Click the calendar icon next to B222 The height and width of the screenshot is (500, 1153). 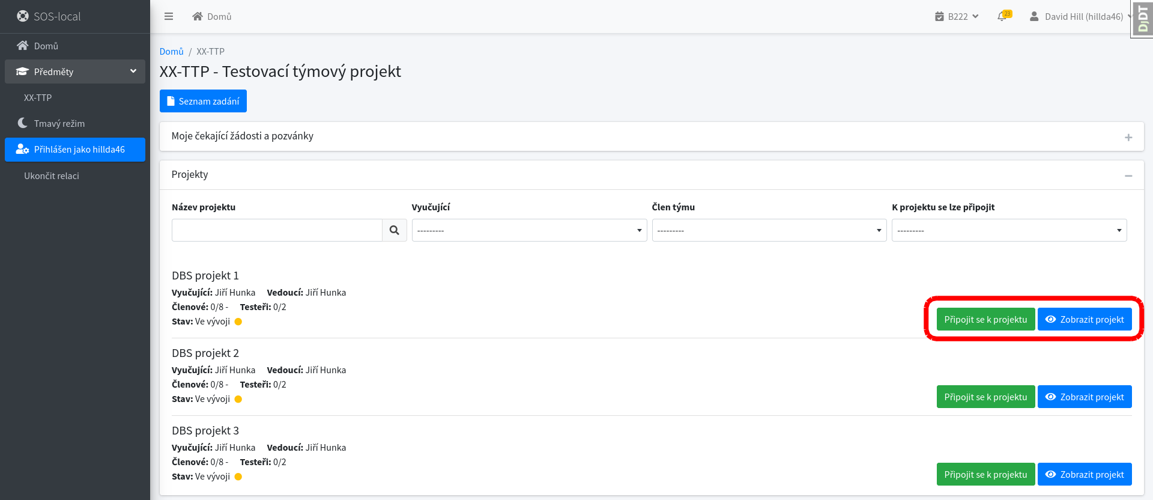click(939, 16)
